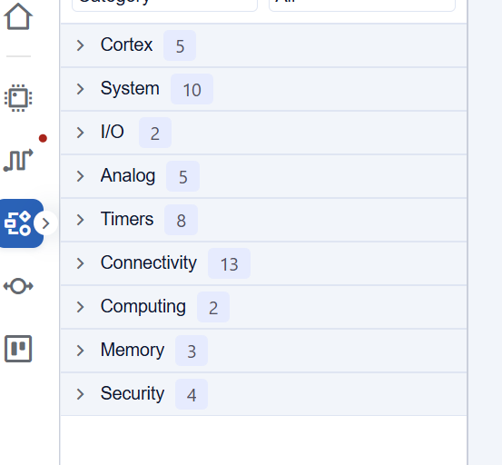The height and width of the screenshot is (465, 502).
Task: Select the Connectivity category label
Action: tap(149, 262)
